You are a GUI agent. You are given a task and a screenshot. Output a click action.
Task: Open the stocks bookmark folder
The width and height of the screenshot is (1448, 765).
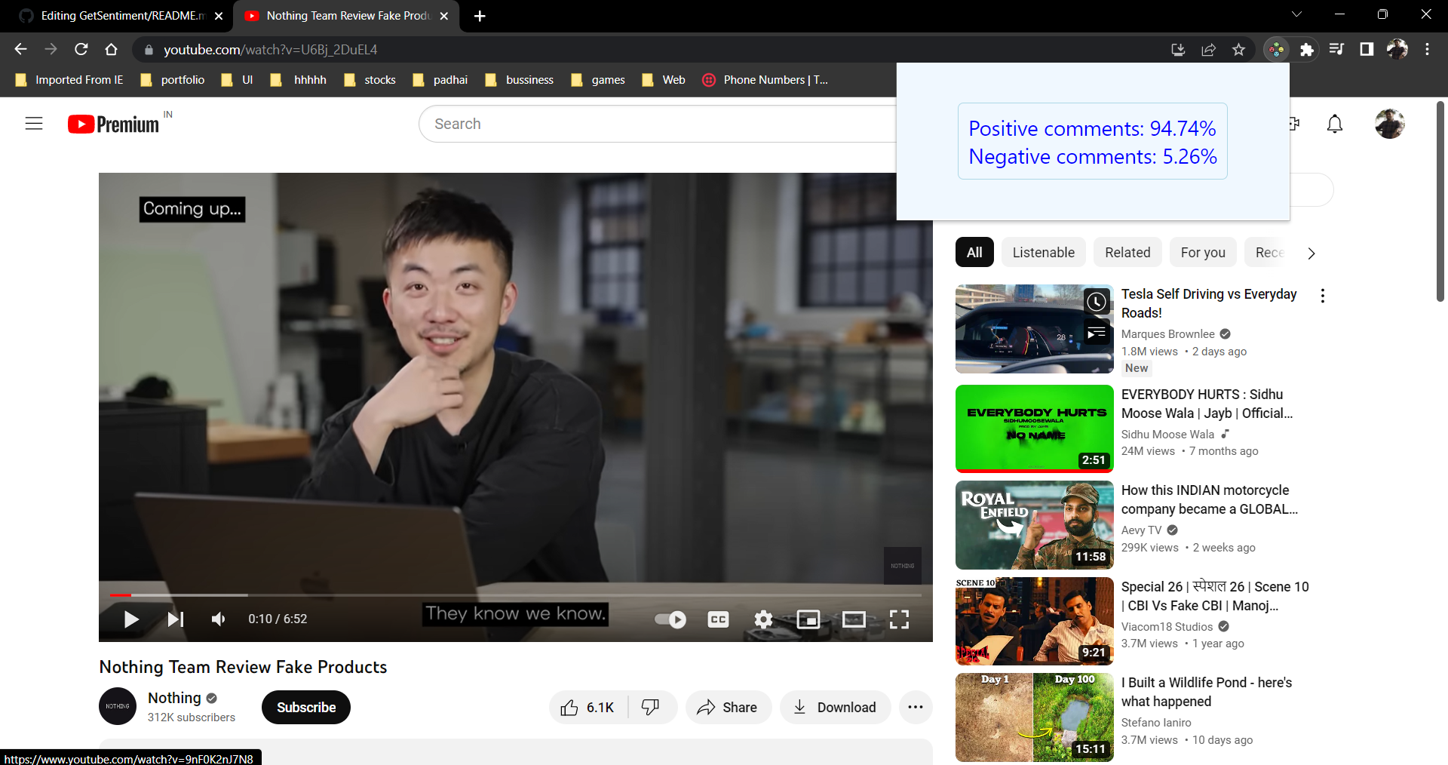point(370,80)
